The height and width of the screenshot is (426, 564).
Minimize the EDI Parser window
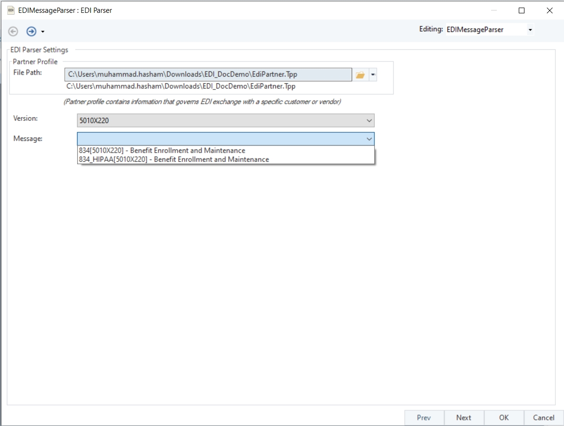(x=494, y=10)
